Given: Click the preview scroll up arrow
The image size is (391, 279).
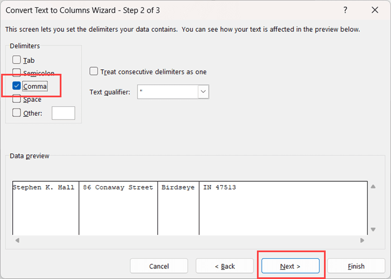Looking at the screenshot, I should [373, 187].
